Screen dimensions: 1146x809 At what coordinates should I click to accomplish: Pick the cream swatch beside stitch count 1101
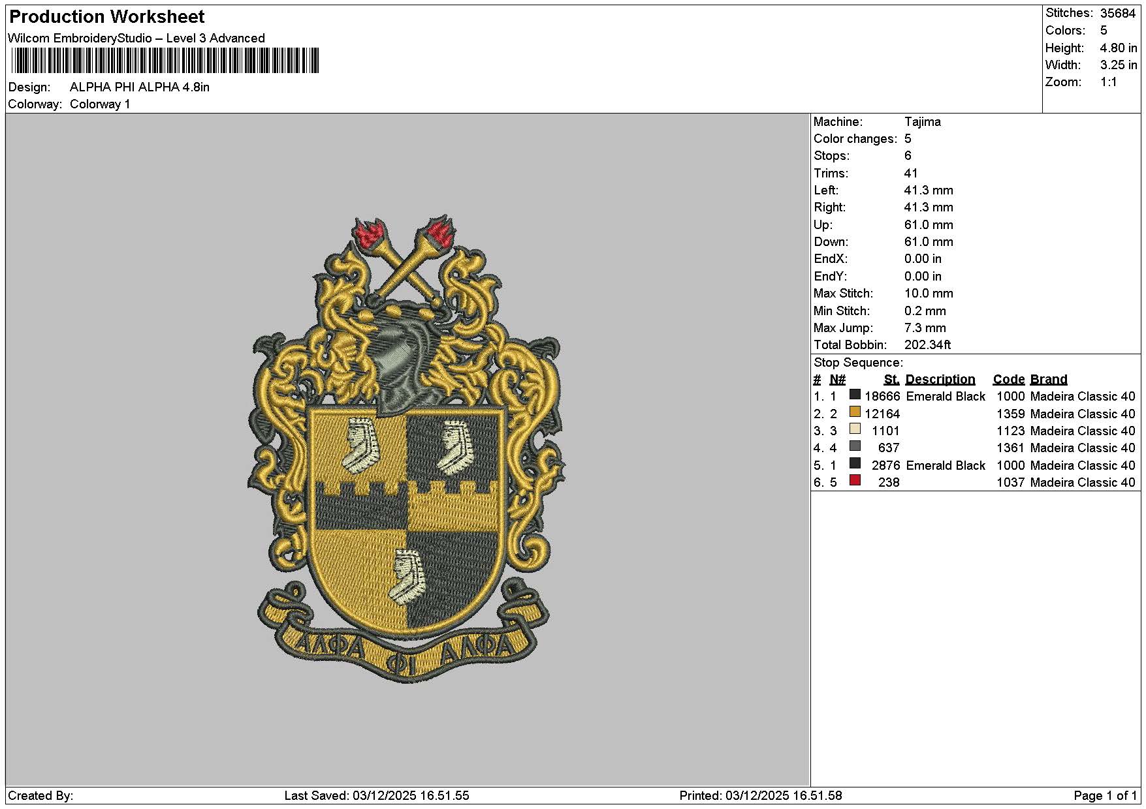pyautogui.click(x=855, y=429)
